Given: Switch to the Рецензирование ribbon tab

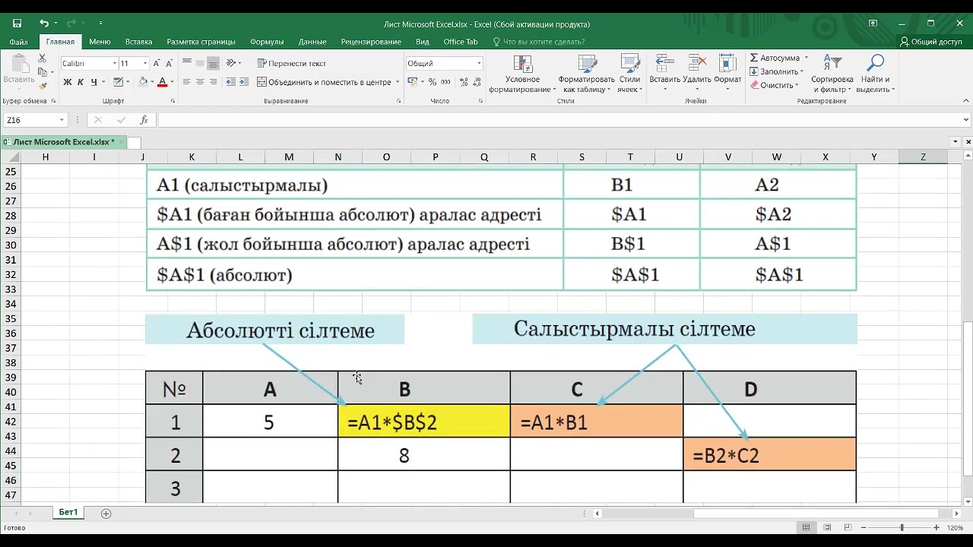Looking at the screenshot, I should coord(371,42).
